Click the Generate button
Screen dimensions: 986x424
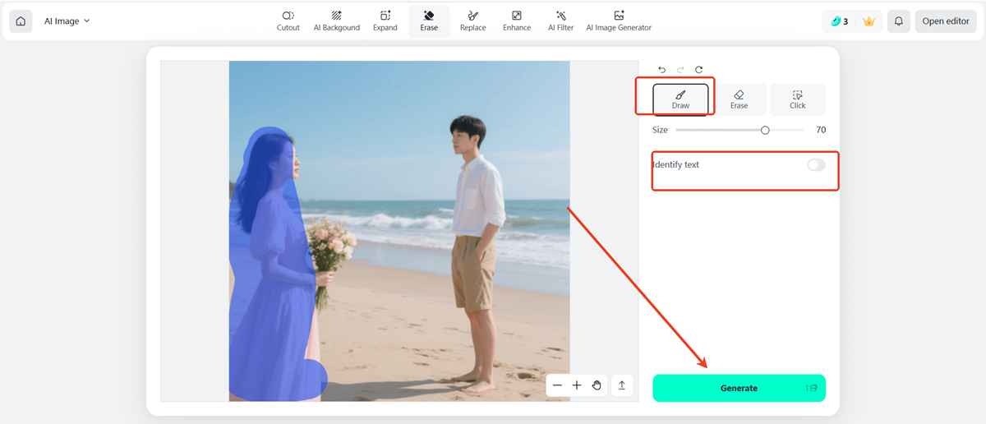coord(739,388)
